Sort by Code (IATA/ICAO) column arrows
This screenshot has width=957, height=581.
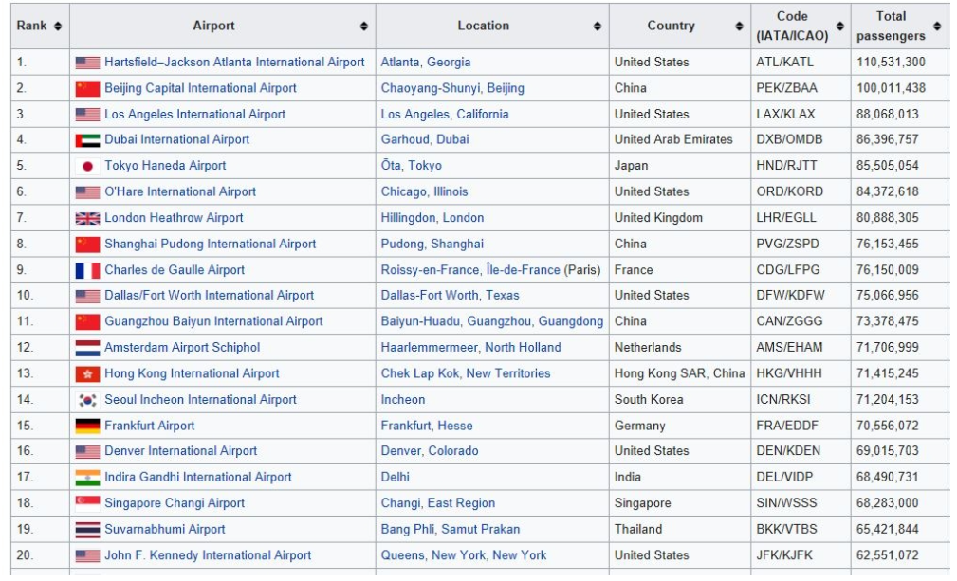(840, 27)
